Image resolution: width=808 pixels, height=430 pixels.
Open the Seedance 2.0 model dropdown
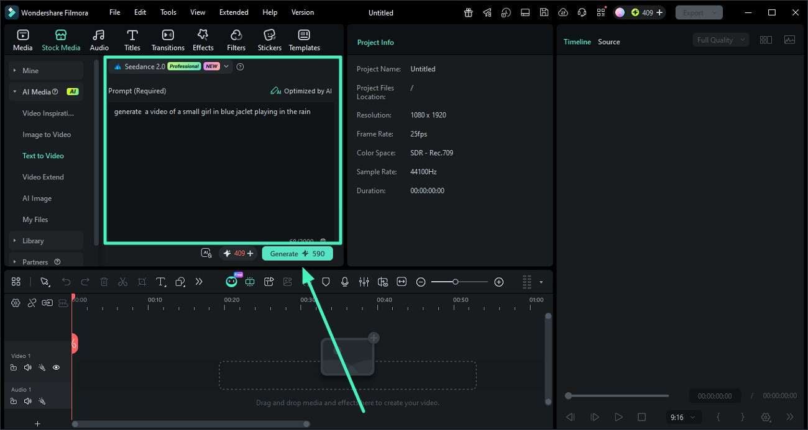(170, 66)
